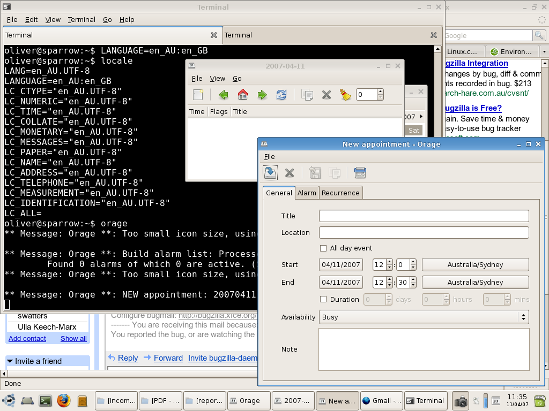Image resolution: width=549 pixels, height=411 pixels.
Task: Click into the appointment Title field
Action: pyautogui.click(x=424, y=216)
